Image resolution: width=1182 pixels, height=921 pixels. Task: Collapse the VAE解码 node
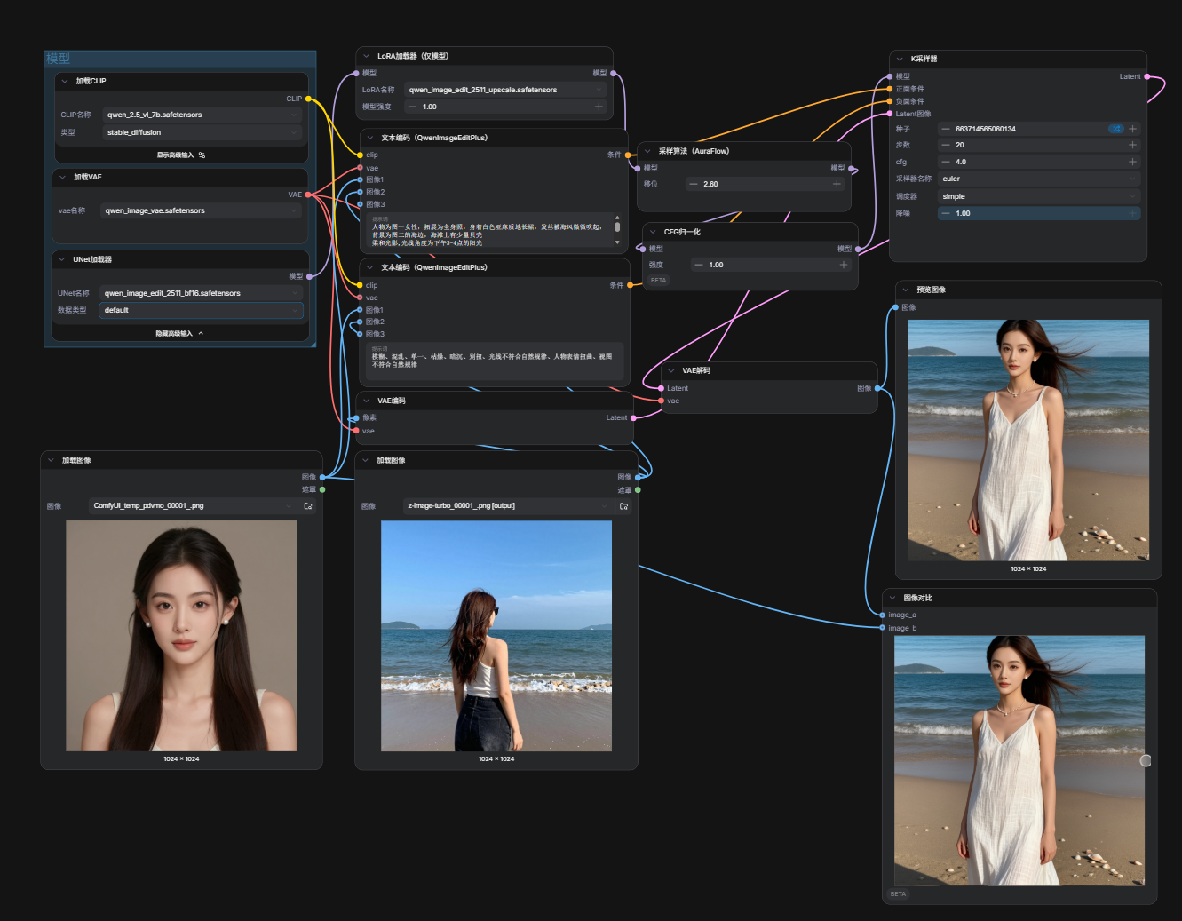pos(670,370)
